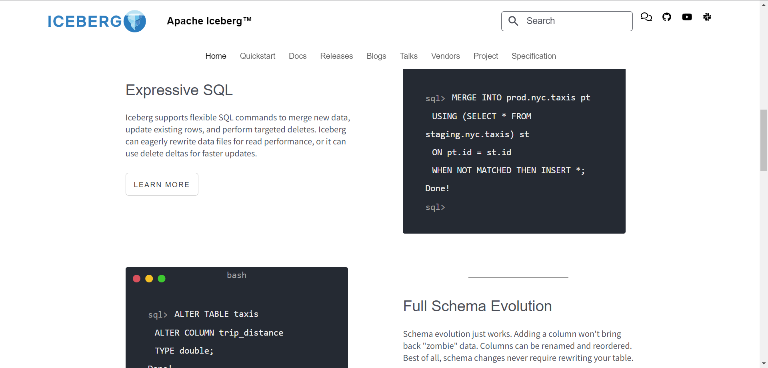The width and height of the screenshot is (768, 368).
Task: Click the ICEBERG wordmark text
Action: tap(85, 22)
